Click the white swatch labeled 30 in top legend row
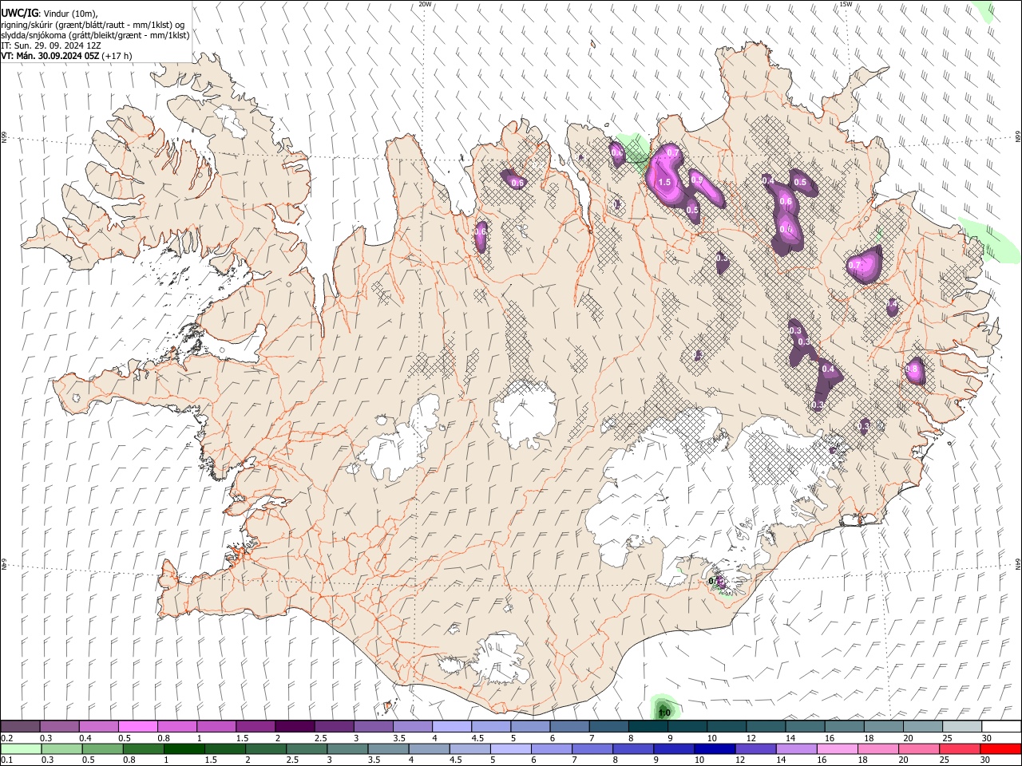Viewport: 1022px width, 766px height. coord(1000,727)
